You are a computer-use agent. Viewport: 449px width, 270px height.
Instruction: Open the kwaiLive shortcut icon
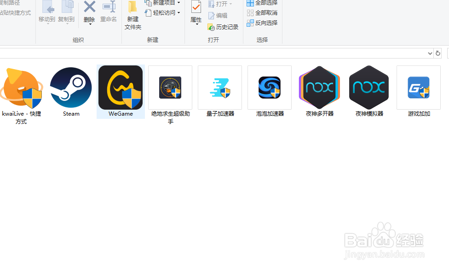(22, 88)
